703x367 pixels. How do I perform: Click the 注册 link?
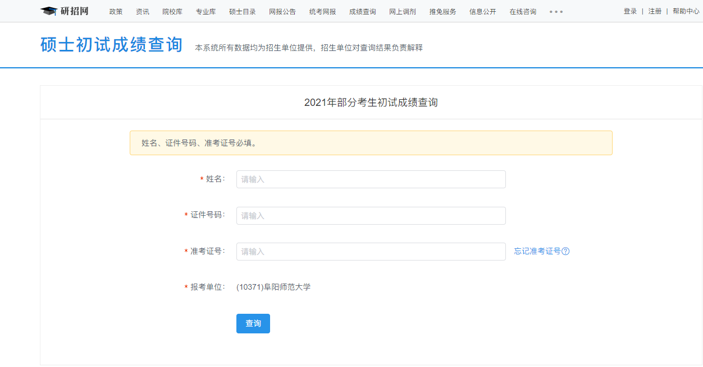(x=655, y=11)
